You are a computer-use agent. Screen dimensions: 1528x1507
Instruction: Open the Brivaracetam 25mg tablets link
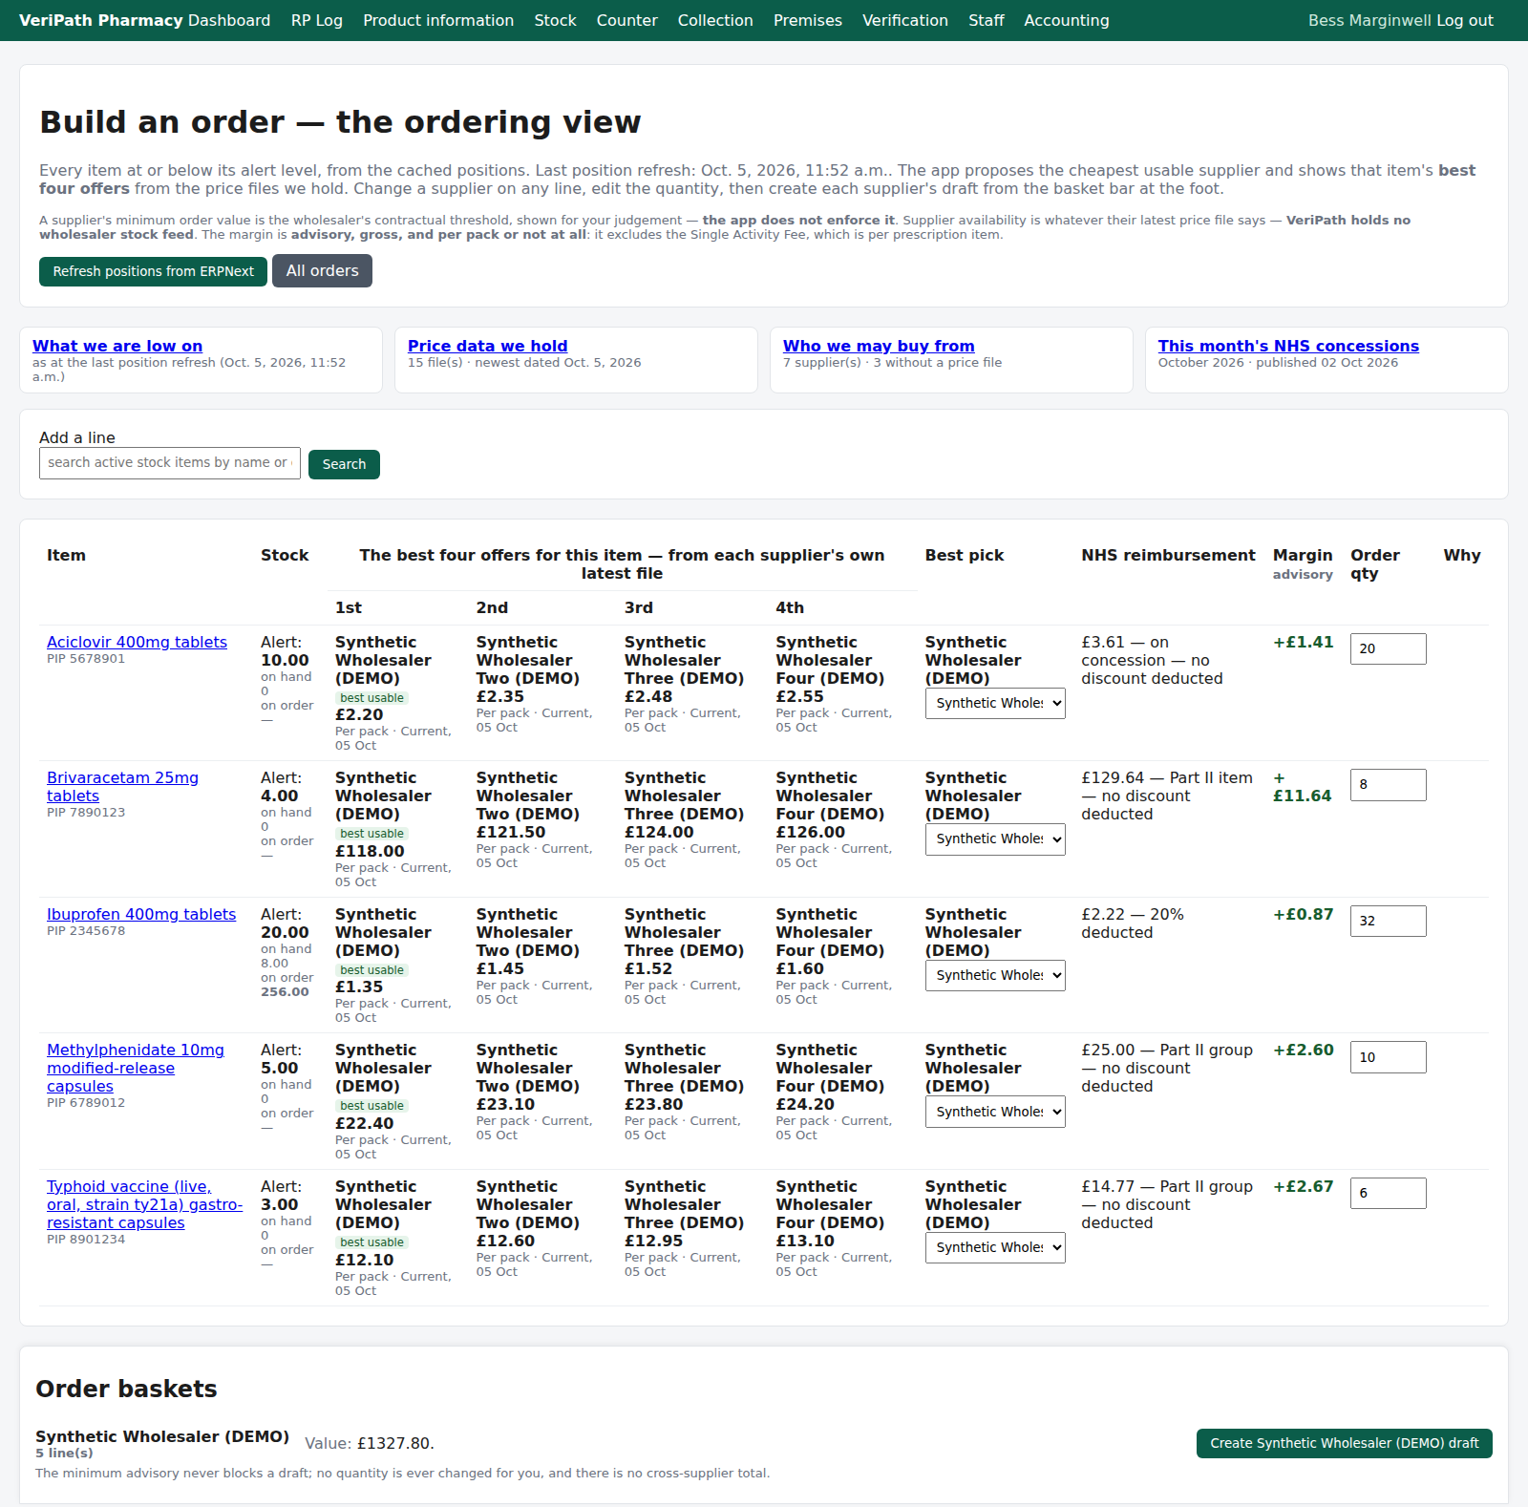(x=122, y=787)
